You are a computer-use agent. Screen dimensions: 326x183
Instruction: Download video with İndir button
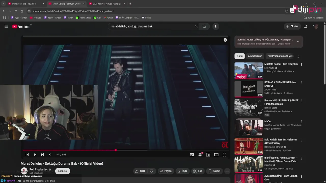[182, 171]
